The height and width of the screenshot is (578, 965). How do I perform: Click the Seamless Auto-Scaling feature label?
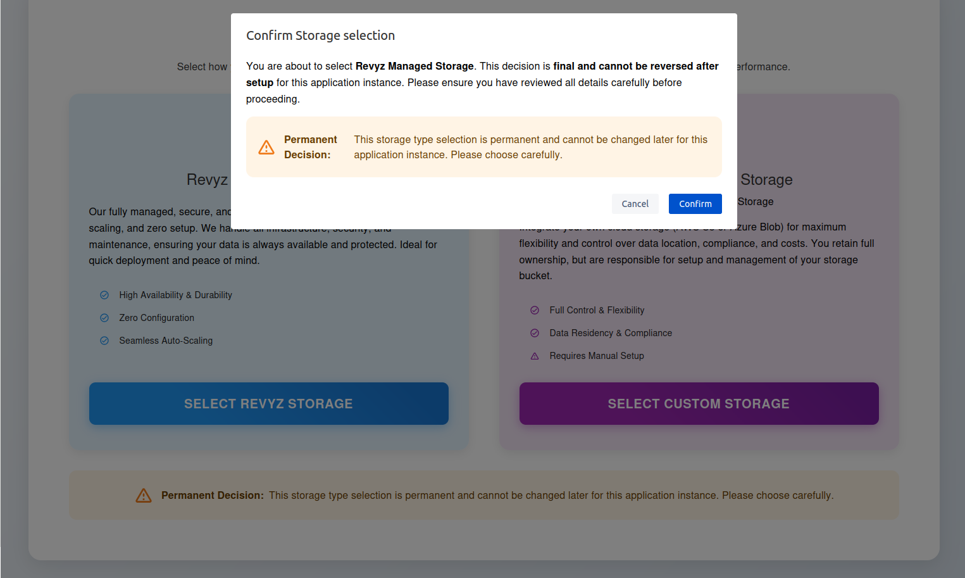pos(166,341)
